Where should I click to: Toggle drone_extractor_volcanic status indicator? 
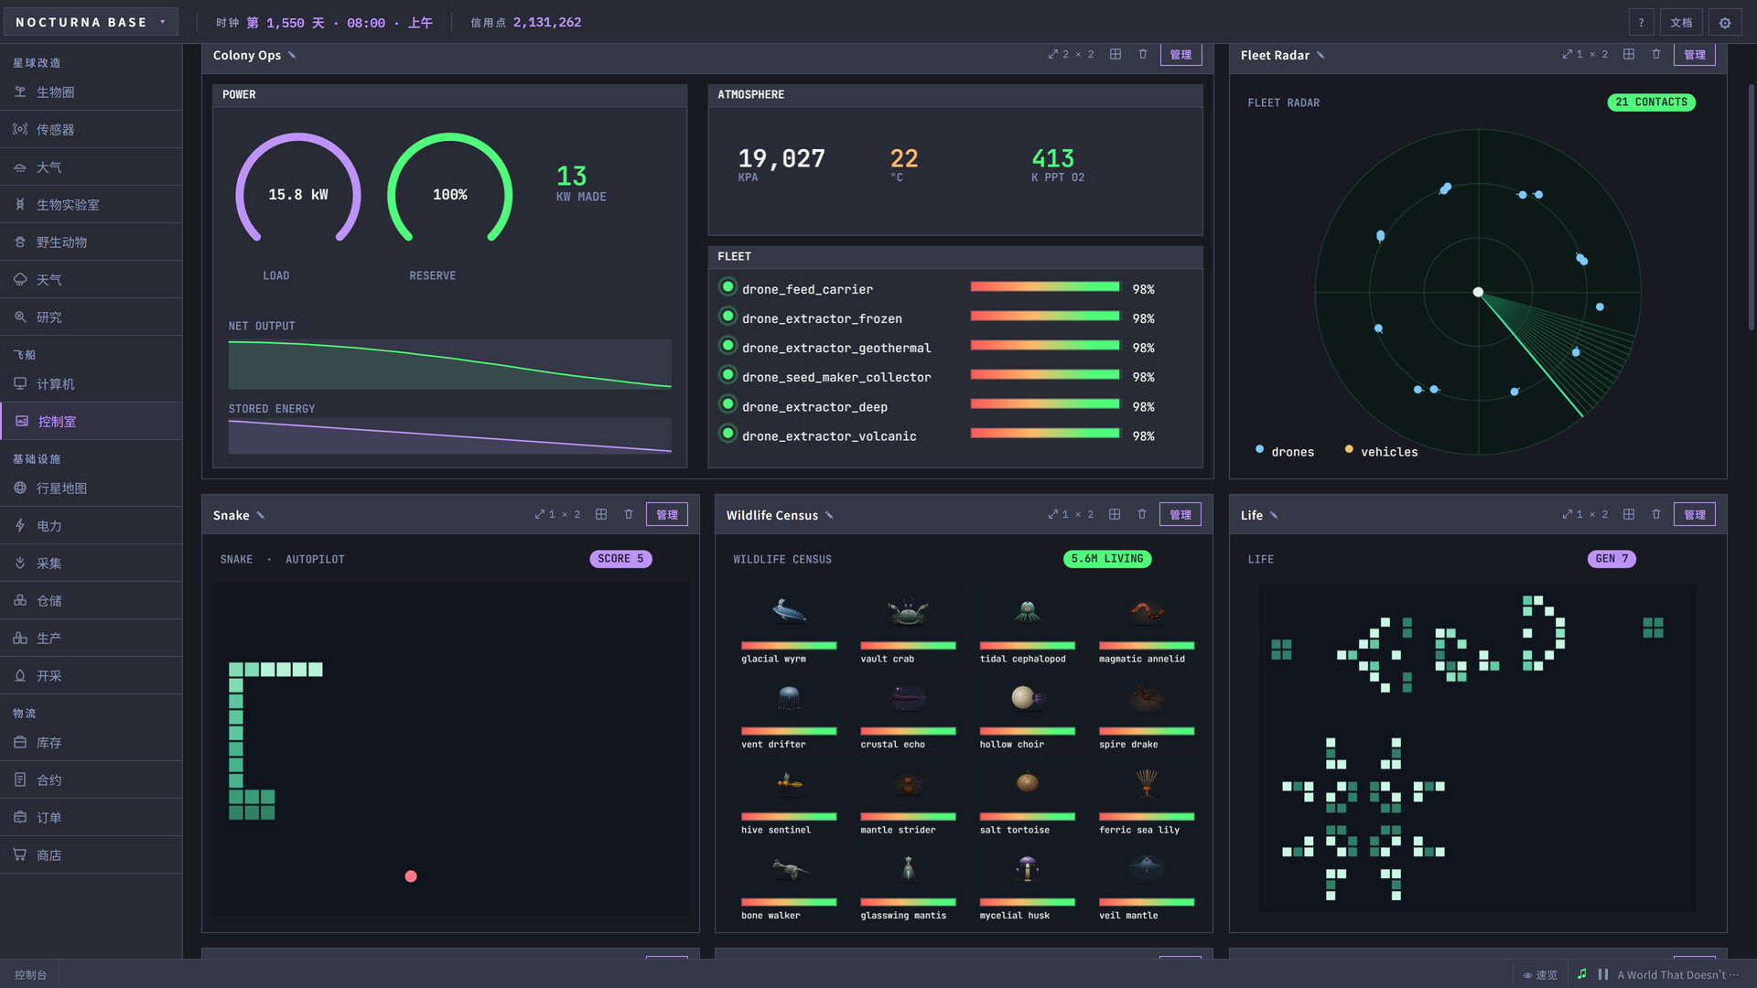(728, 434)
